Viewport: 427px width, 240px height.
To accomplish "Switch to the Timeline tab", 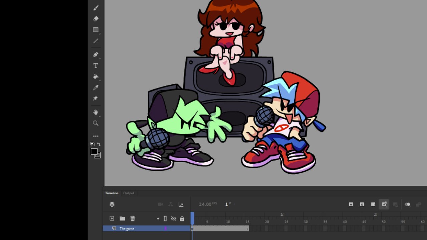I will [x=112, y=193].
